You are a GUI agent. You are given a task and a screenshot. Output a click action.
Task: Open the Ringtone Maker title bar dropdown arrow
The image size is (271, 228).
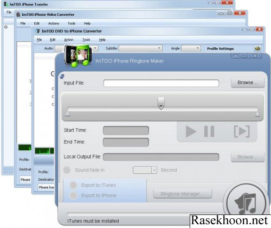tap(236, 56)
